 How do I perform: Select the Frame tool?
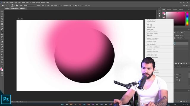click(2, 24)
